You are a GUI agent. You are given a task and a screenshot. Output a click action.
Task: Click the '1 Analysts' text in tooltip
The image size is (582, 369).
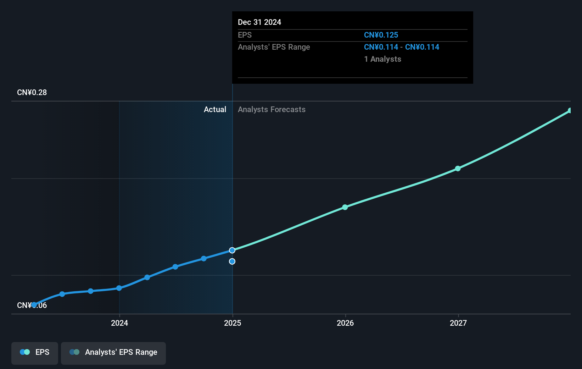383,59
